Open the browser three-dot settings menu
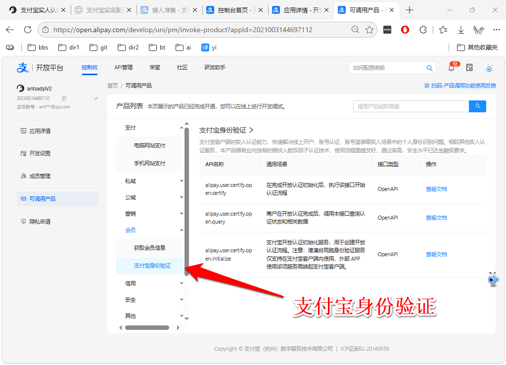Image resolution: width=506 pixels, height=365 pixels. pyautogui.click(x=496, y=30)
